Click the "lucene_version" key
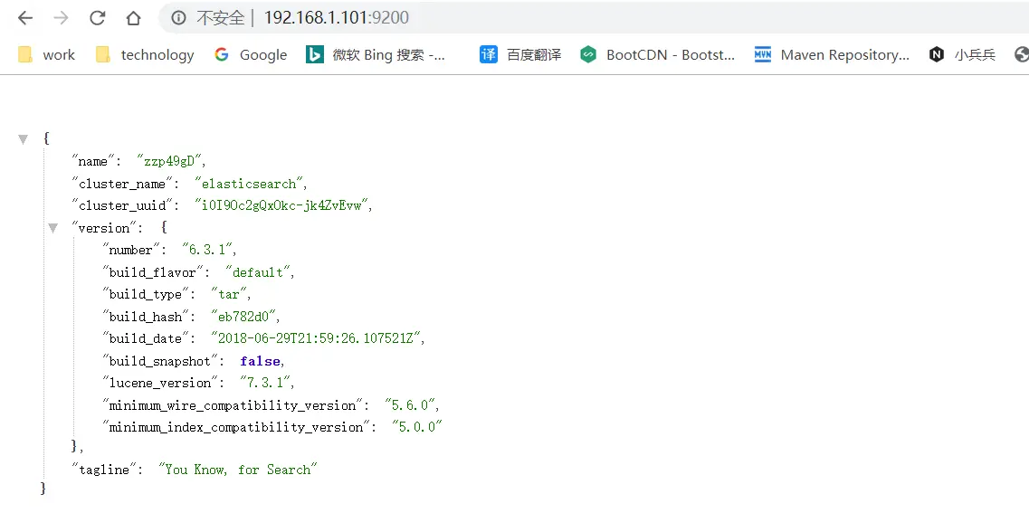1029x513 pixels. [x=162, y=383]
